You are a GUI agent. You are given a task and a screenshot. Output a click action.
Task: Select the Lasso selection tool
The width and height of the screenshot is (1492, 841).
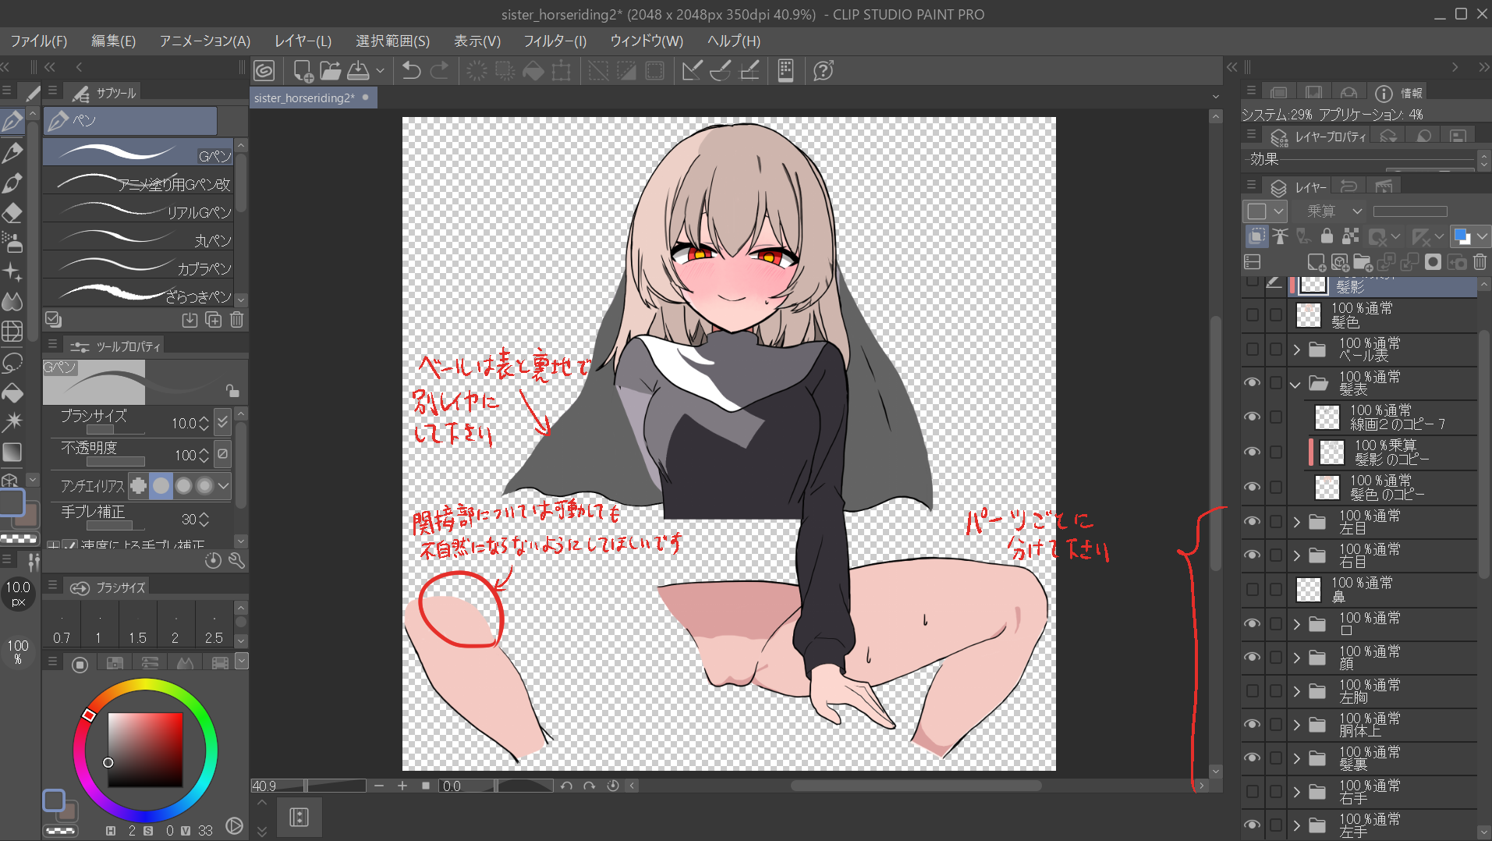pos(12,363)
